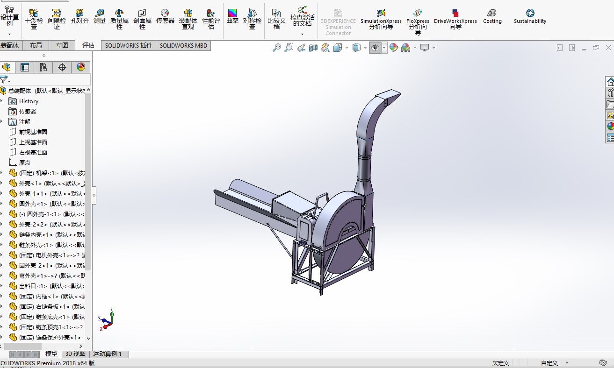The height and width of the screenshot is (368, 614).
Task: Switch to the 装配体 tab
Action: (10, 45)
